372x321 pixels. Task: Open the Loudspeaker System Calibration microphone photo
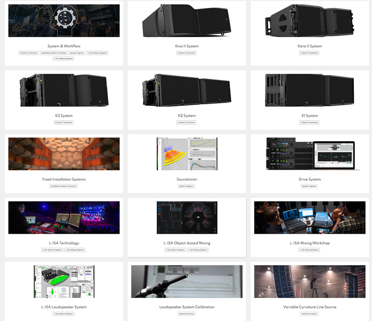pyautogui.click(x=187, y=282)
